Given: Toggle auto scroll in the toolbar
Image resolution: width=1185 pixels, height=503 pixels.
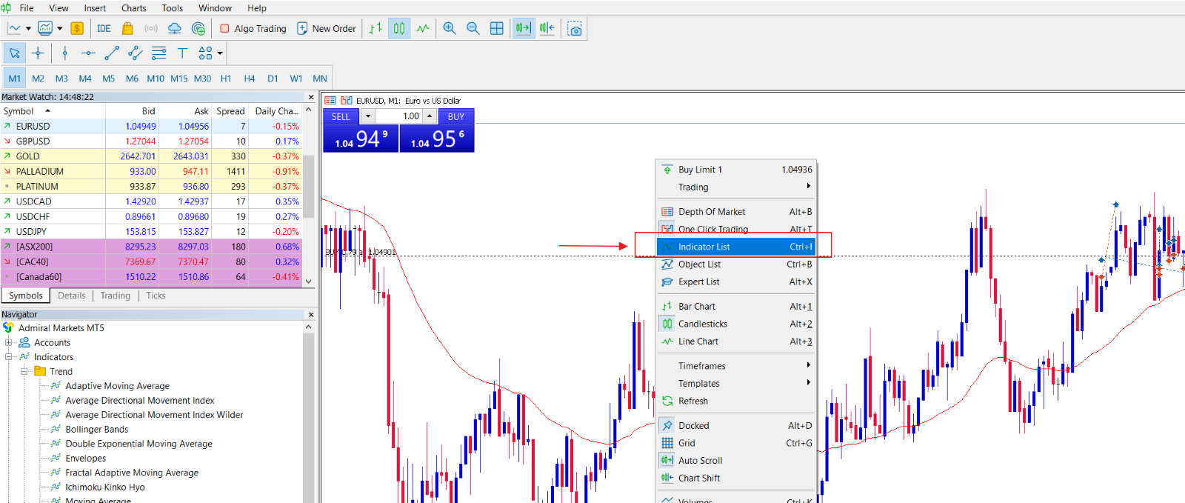Looking at the screenshot, I should 524,28.
